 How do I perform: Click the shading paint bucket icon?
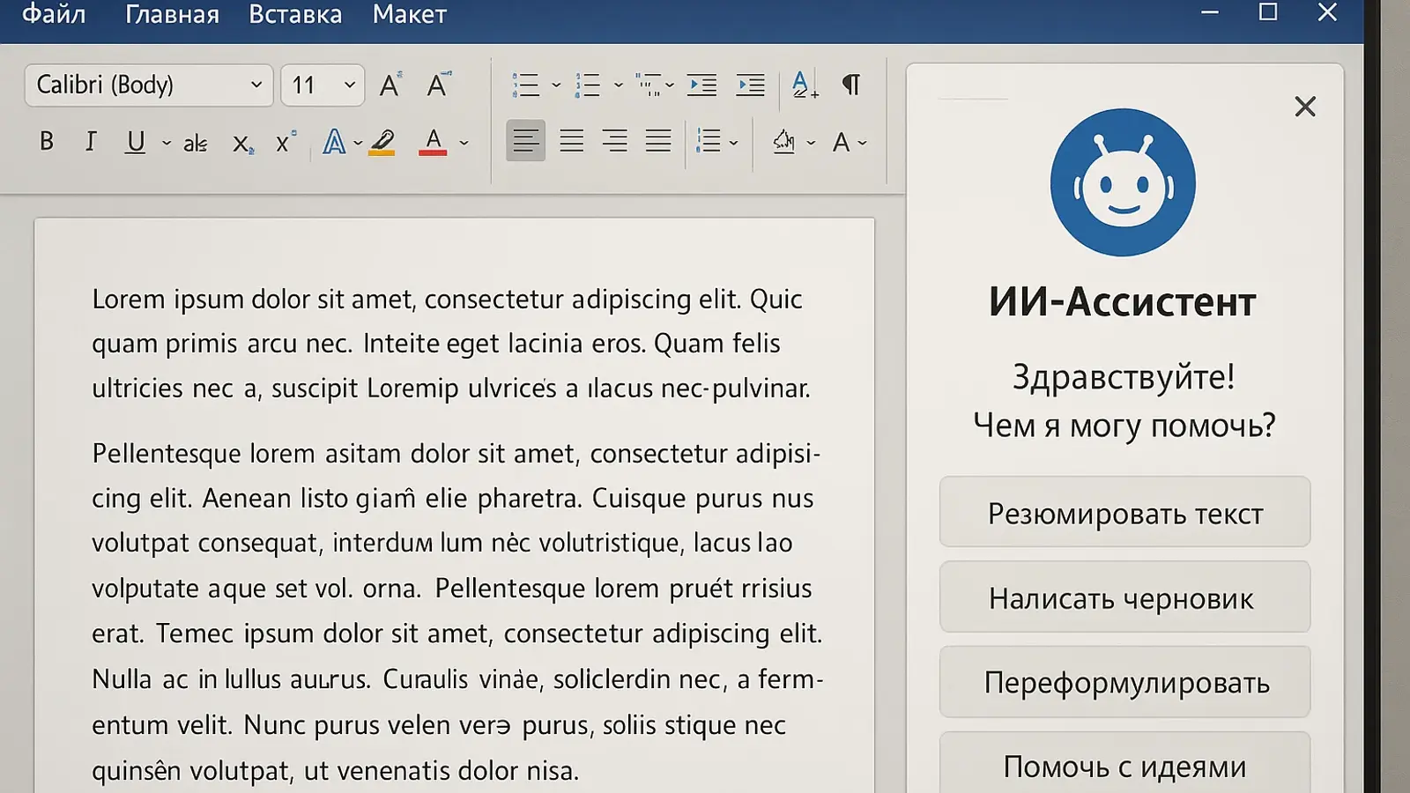pos(783,141)
